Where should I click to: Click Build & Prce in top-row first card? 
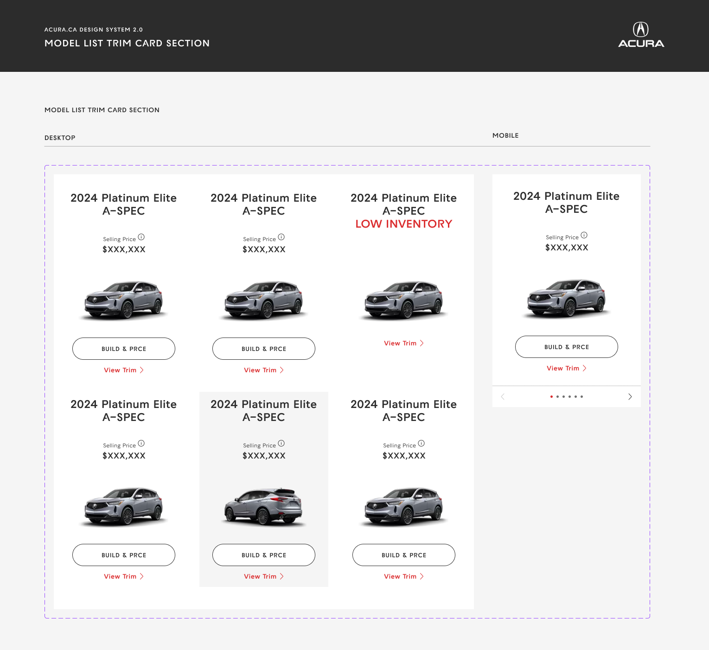coord(124,349)
